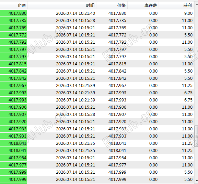The height and width of the screenshot is (184, 198).
Task: Click price cell 4017.967
Action: (117, 86)
